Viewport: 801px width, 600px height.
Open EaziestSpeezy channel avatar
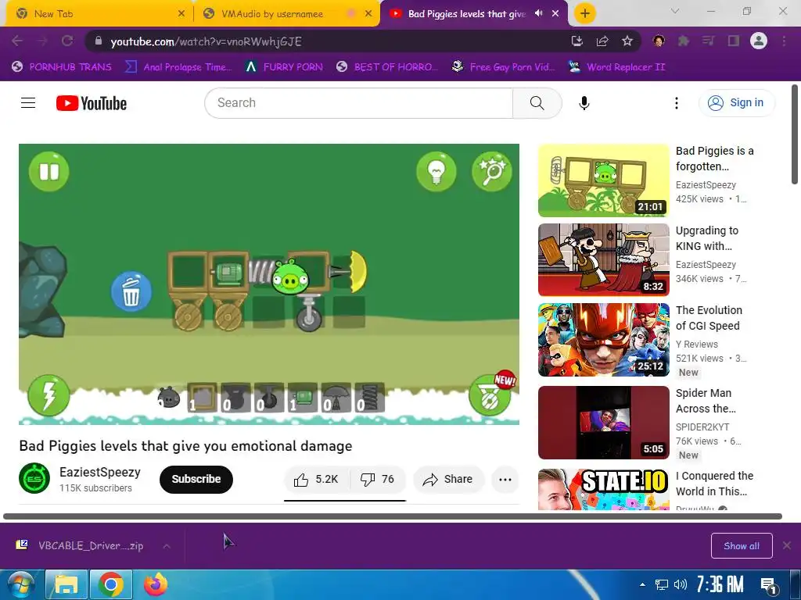tap(34, 479)
